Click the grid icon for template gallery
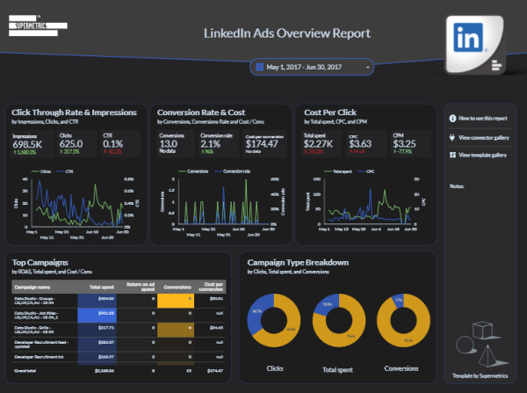 click(452, 155)
